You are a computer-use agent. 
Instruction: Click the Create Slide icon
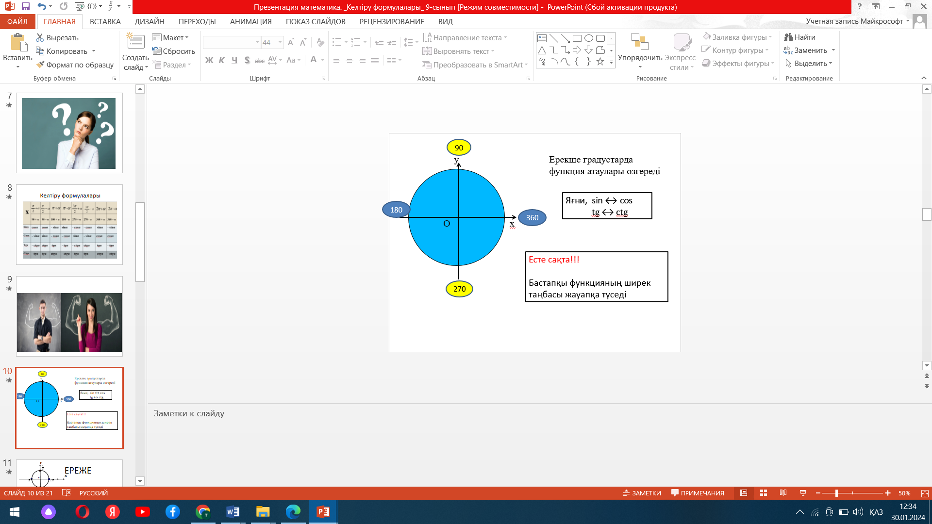point(135,42)
